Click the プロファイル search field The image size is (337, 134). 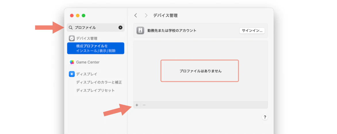click(x=96, y=27)
